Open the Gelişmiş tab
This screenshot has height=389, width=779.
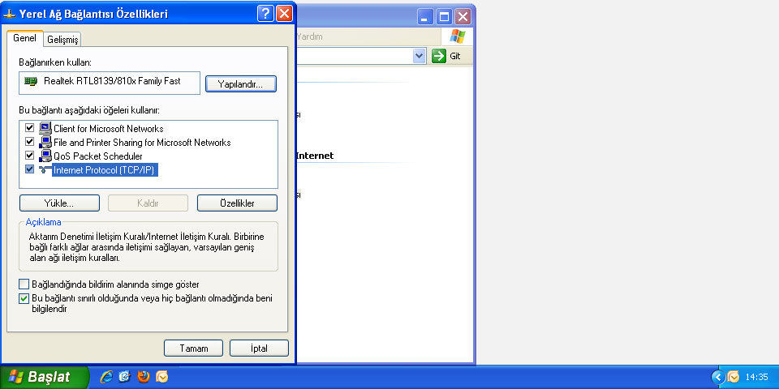(62, 40)
